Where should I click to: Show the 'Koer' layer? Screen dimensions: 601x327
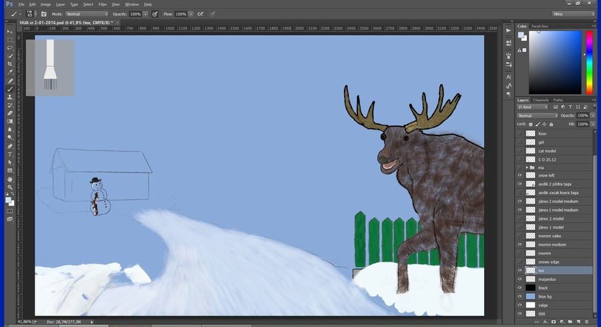click(x=520, y=133)
